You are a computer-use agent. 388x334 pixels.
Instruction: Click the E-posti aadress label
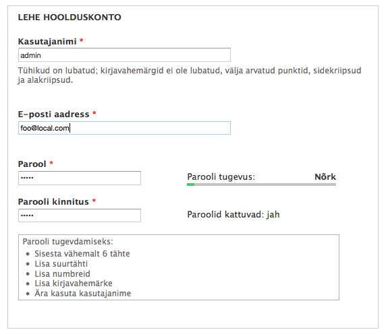(x=53, y=114)
